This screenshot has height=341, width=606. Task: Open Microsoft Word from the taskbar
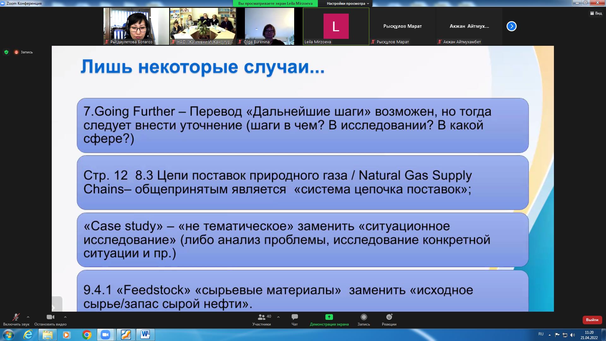[145, 335]
